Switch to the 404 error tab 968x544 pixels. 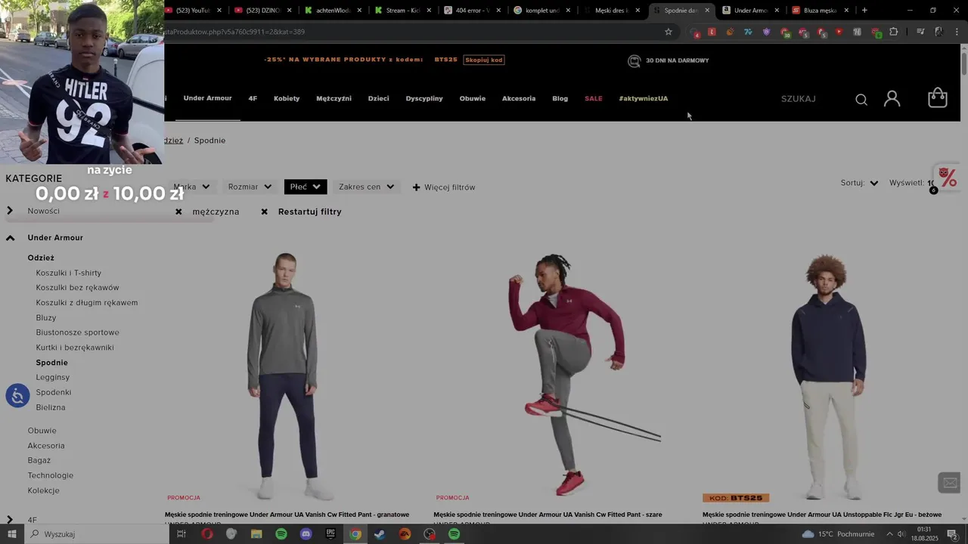(473, 11)
